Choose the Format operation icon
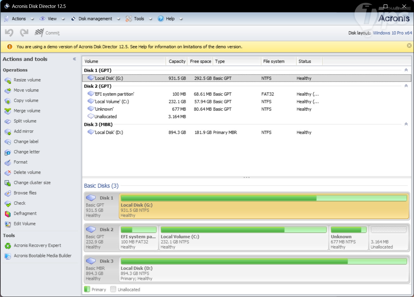 [x=8, y=162]
